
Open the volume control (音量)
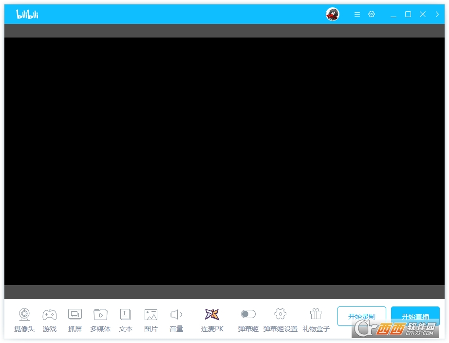click(176, 320)
